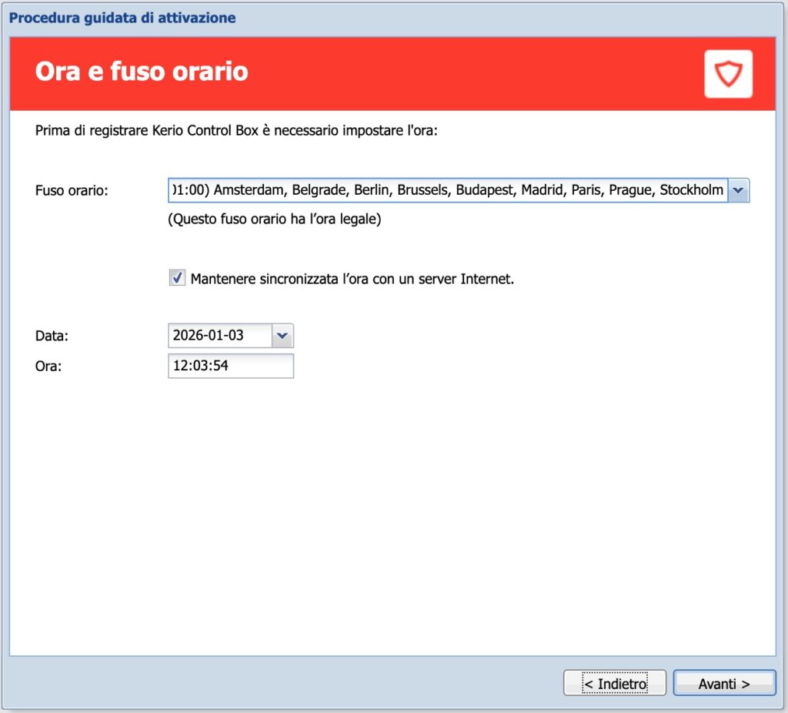788x713 pixels.
Task: Go back with the Indietro button
Action: coord(614,684)
